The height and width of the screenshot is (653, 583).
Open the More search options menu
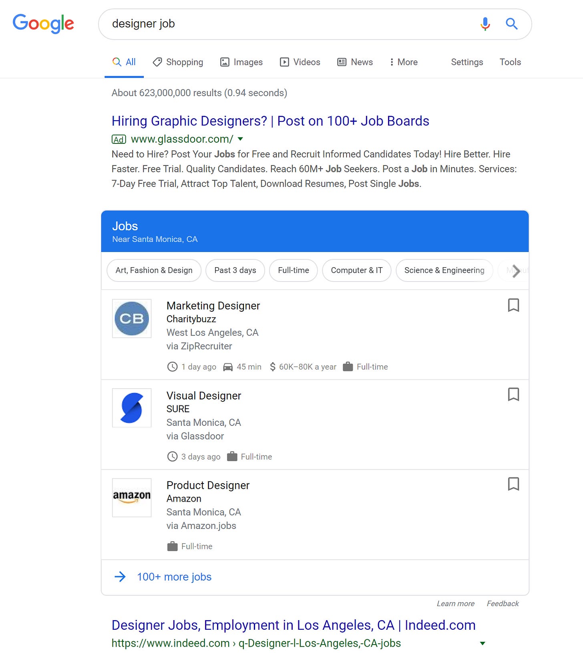(404, 62)
